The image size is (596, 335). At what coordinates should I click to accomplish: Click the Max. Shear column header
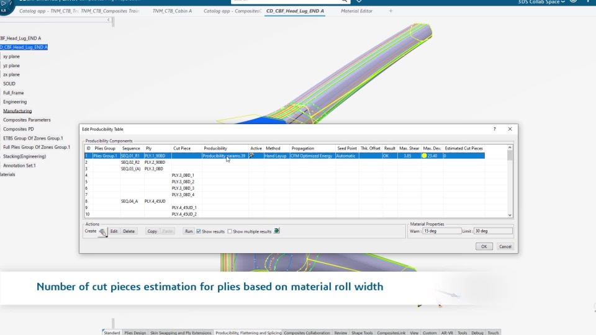click(x=409, y=148)
